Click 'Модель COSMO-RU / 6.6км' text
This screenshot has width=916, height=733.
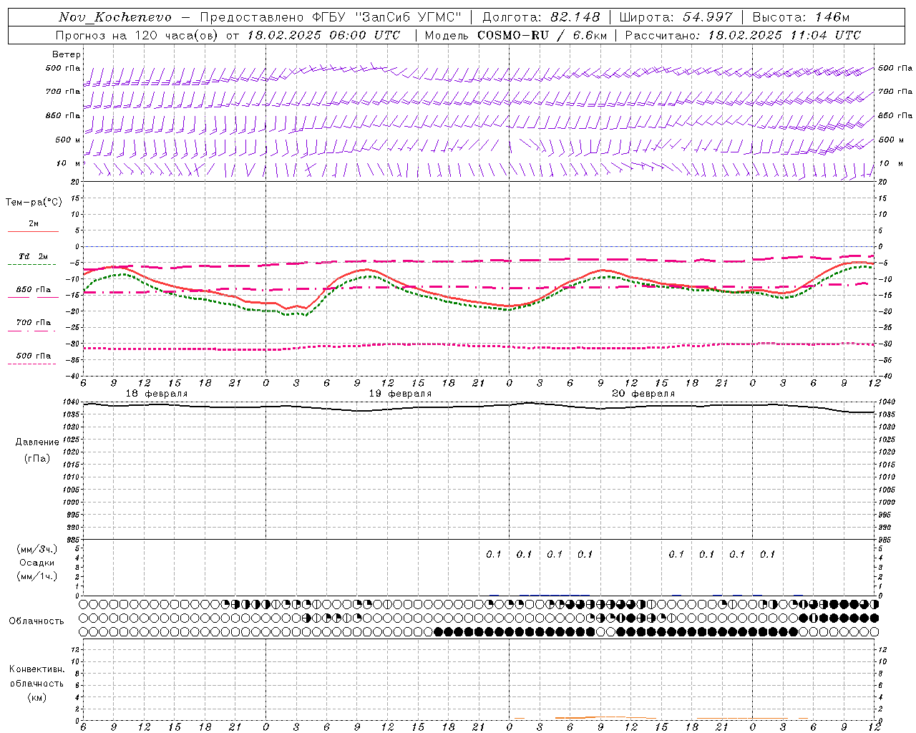click(515, 35)
